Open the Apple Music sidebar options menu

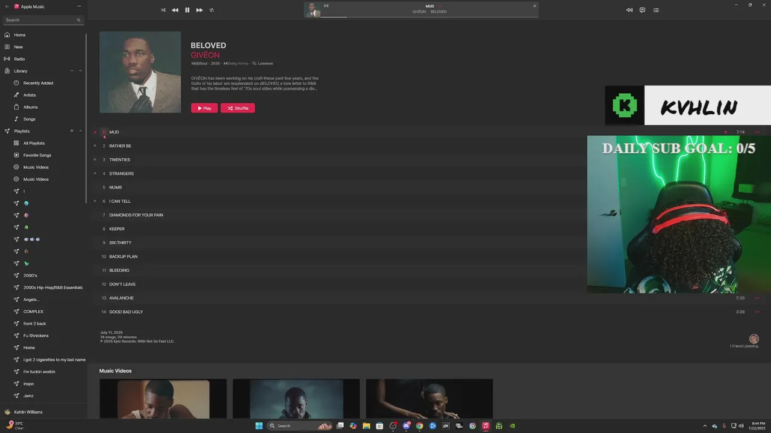[x=79, y=7]
